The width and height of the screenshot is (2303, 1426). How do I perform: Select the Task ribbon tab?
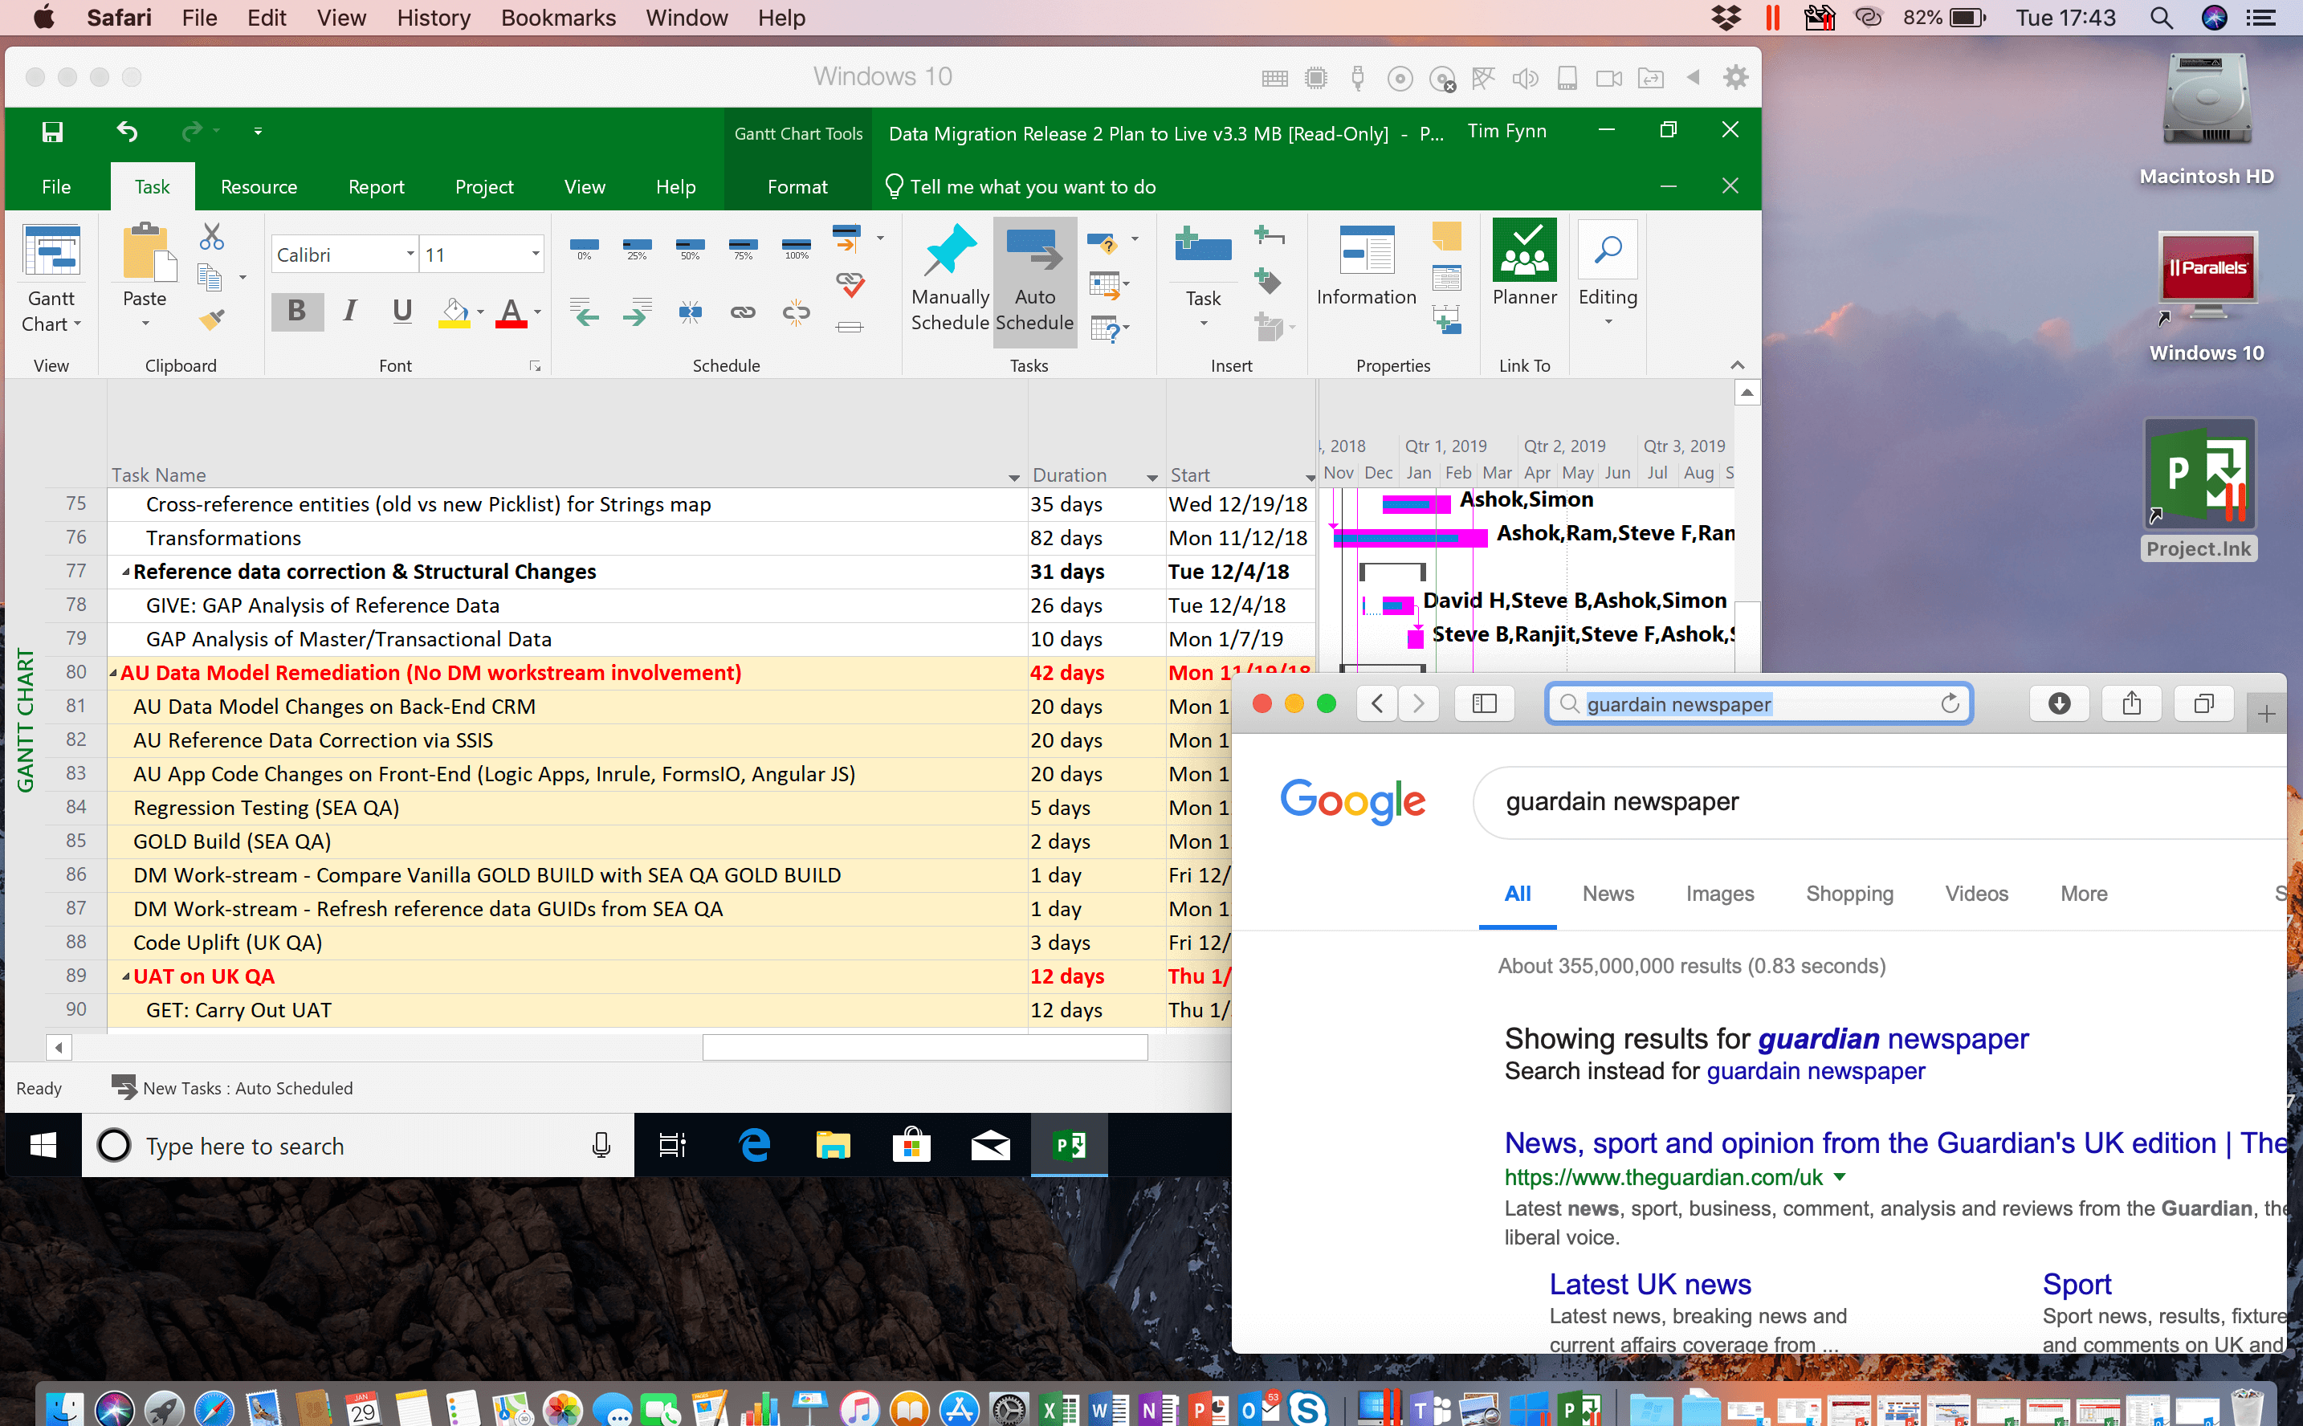pos(149,185)
